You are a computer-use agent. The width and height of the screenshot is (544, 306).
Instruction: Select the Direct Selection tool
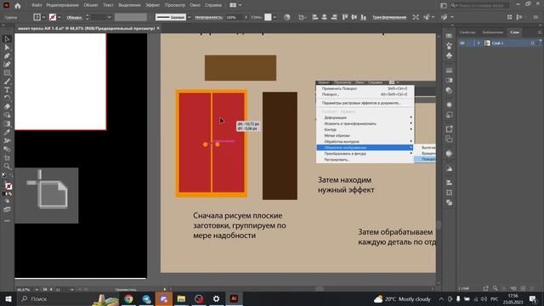[x=7, y=48]
